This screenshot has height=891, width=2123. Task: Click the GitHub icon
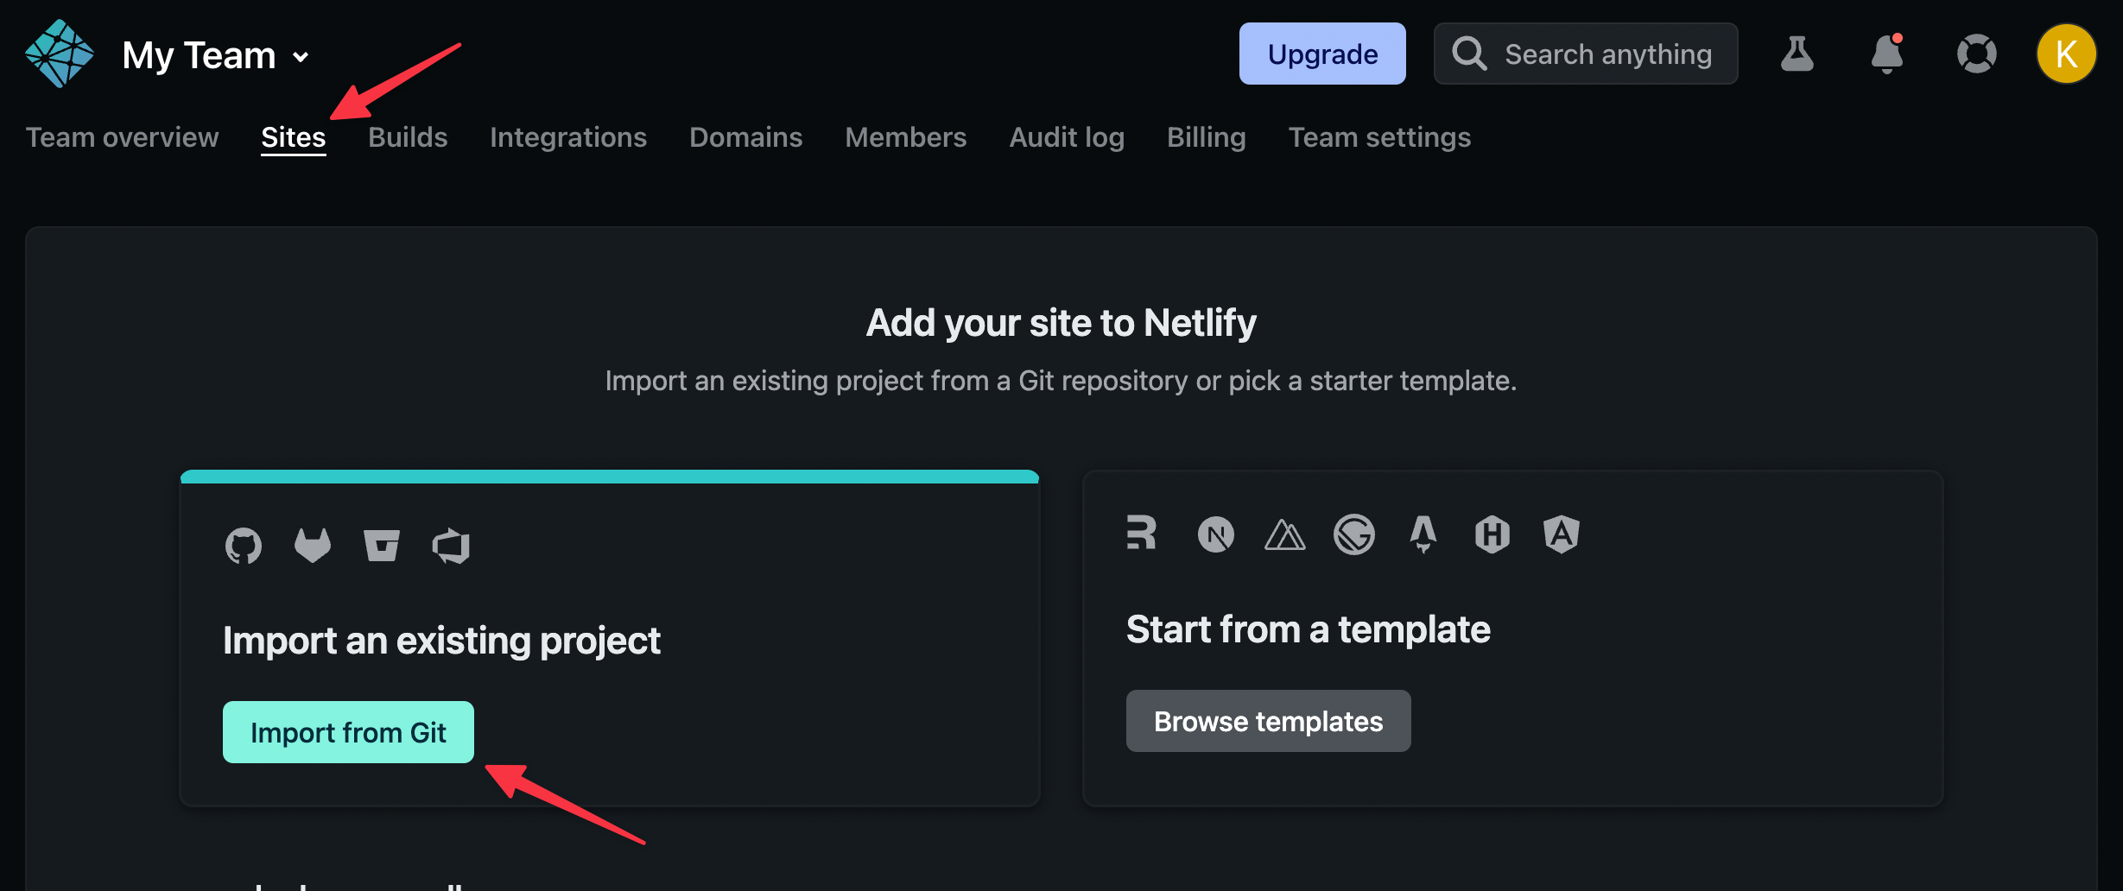[x=244, y=546]
